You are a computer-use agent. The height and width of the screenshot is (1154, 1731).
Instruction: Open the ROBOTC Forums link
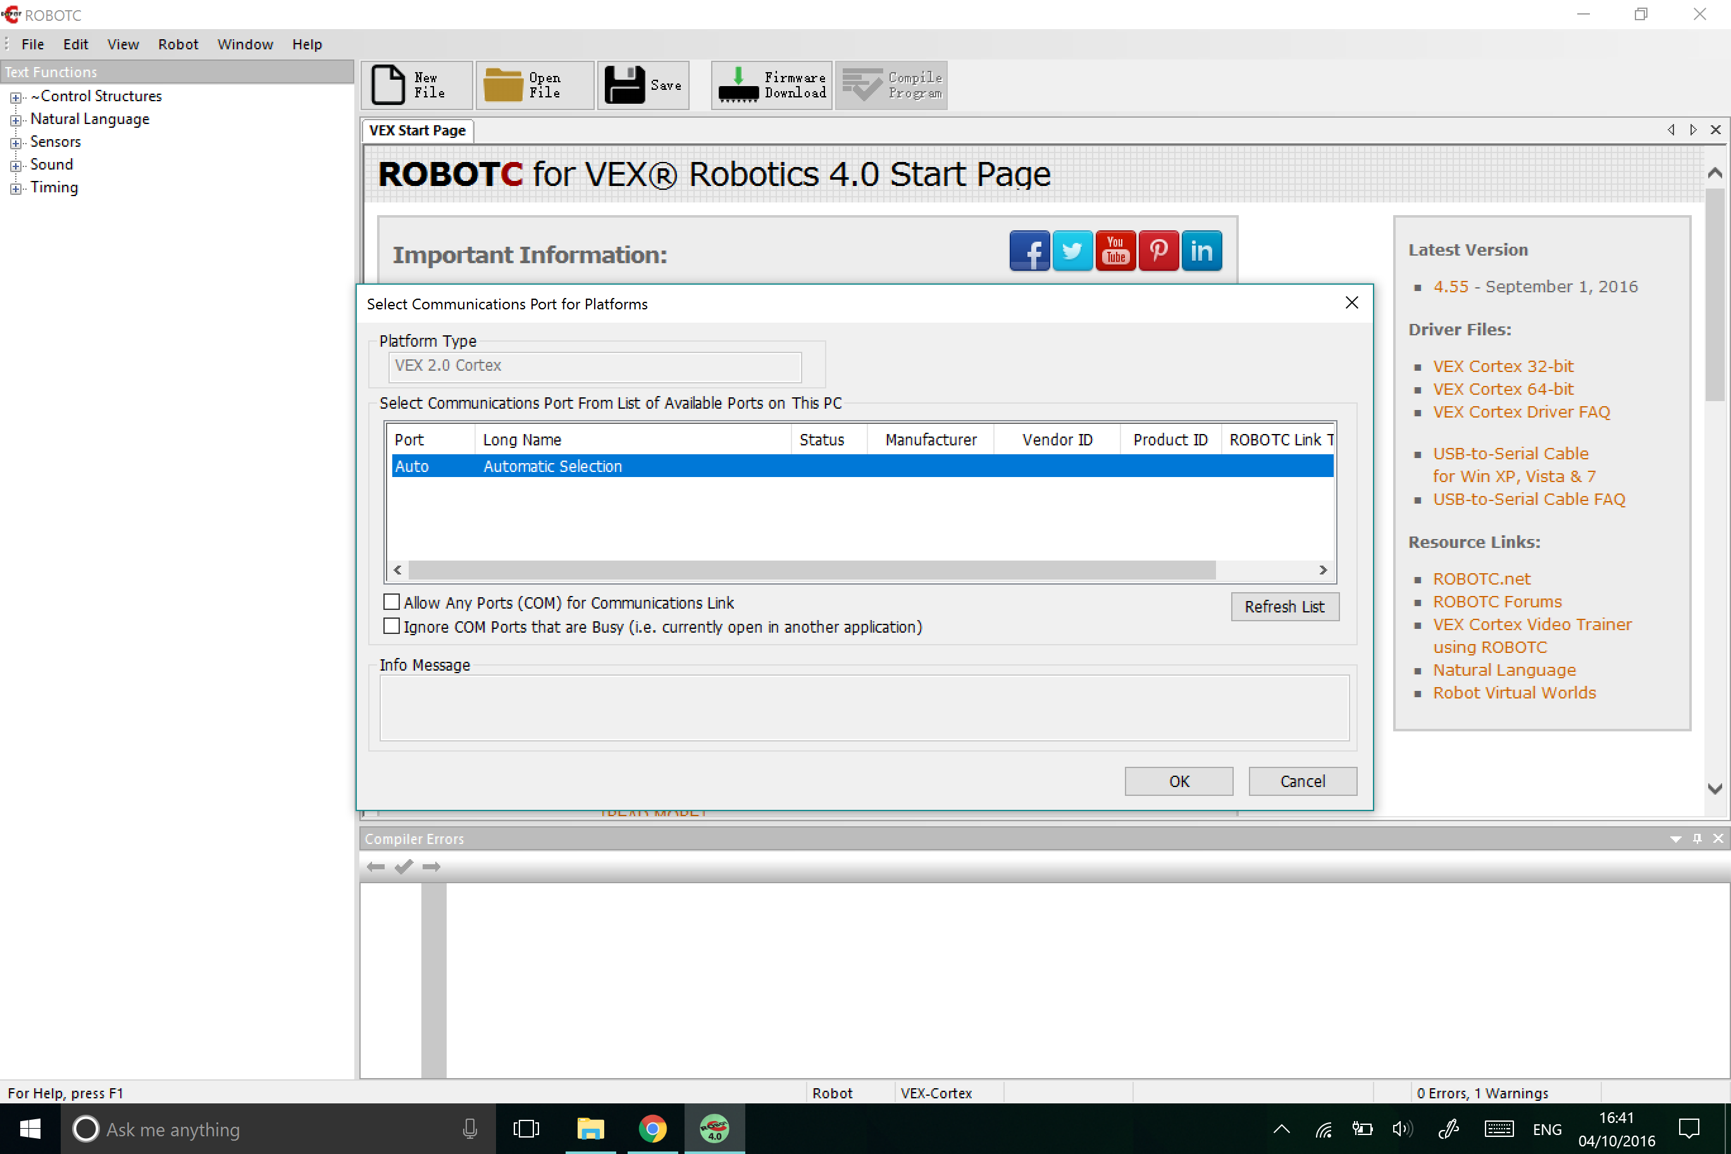click(x=1497, y=601)
